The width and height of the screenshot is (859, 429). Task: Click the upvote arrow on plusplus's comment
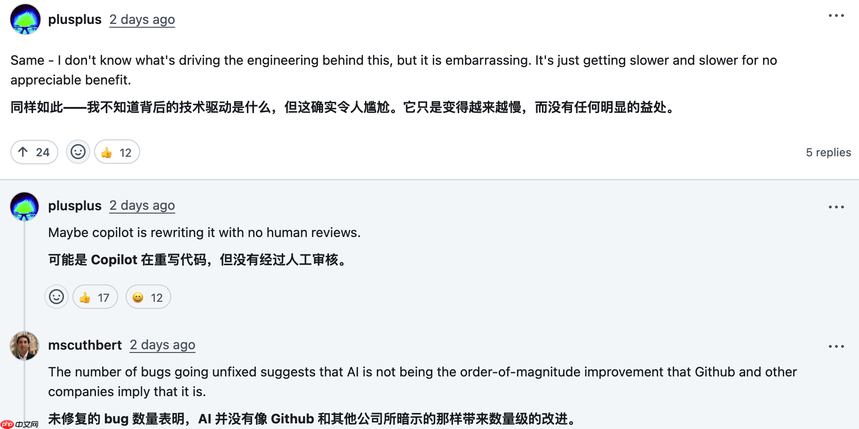click(34, 152)
